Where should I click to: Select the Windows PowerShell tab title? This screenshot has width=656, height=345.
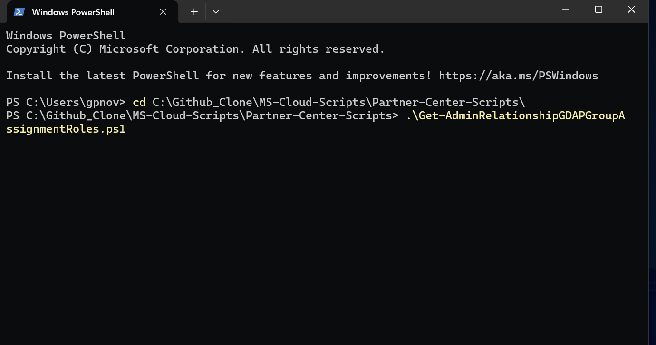[x=73, y=12]
